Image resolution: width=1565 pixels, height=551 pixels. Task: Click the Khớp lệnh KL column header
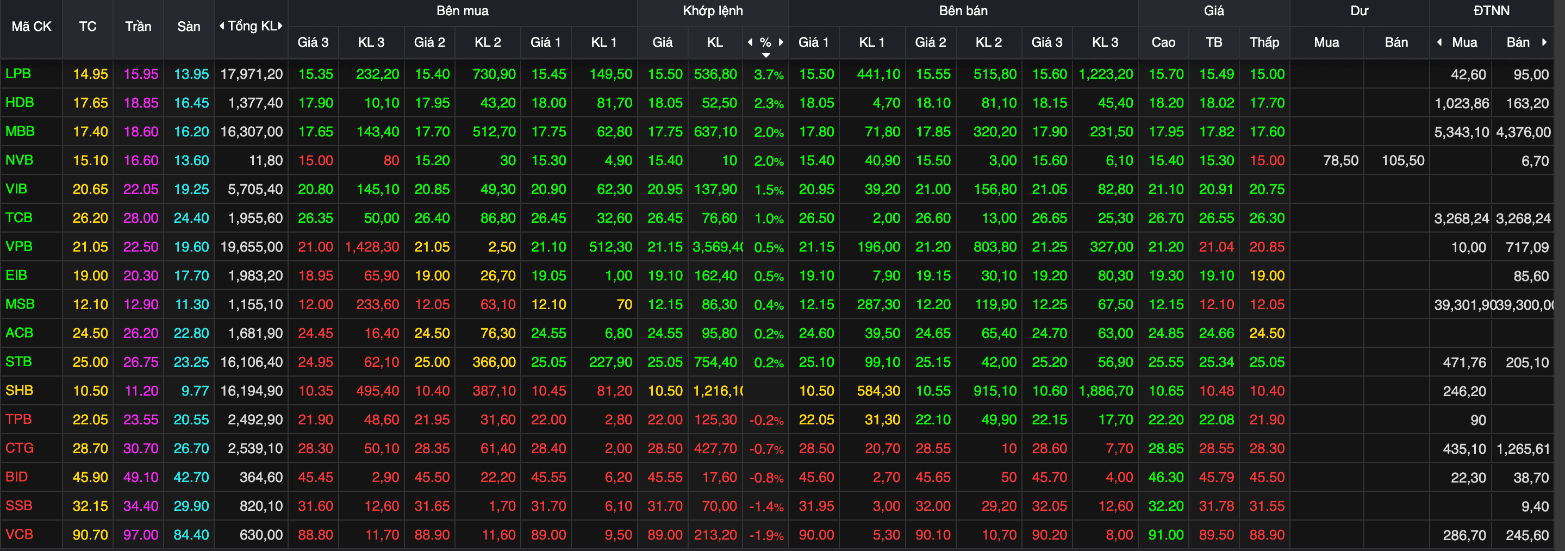714,42
